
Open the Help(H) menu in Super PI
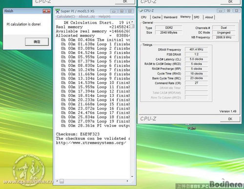(104, 17)
